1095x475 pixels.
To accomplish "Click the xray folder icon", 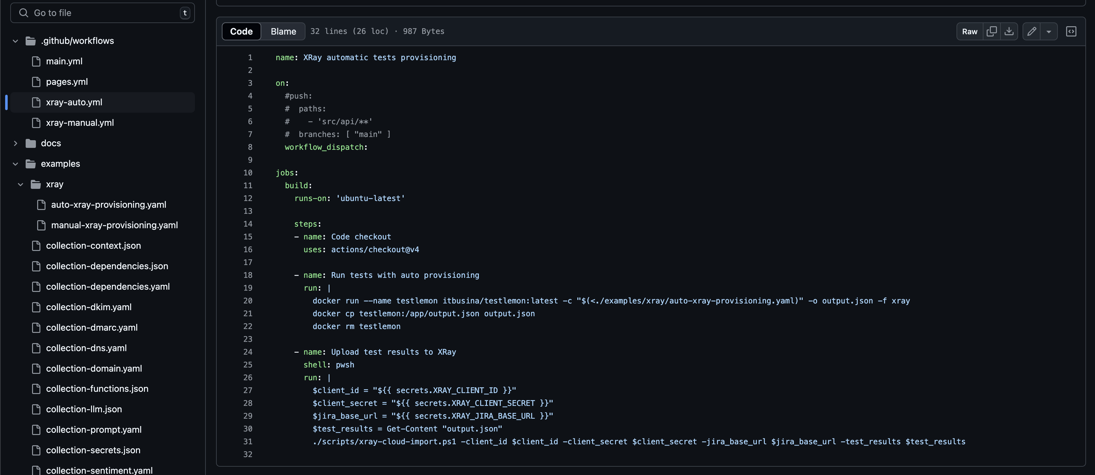I will pos(36,184).
